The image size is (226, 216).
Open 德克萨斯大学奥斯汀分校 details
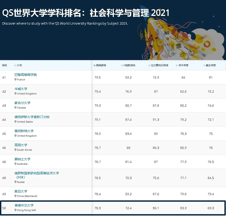tap(32, 117)
